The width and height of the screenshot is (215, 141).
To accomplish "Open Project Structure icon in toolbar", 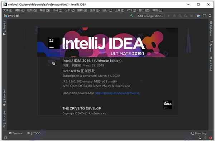I will point(199,16).
